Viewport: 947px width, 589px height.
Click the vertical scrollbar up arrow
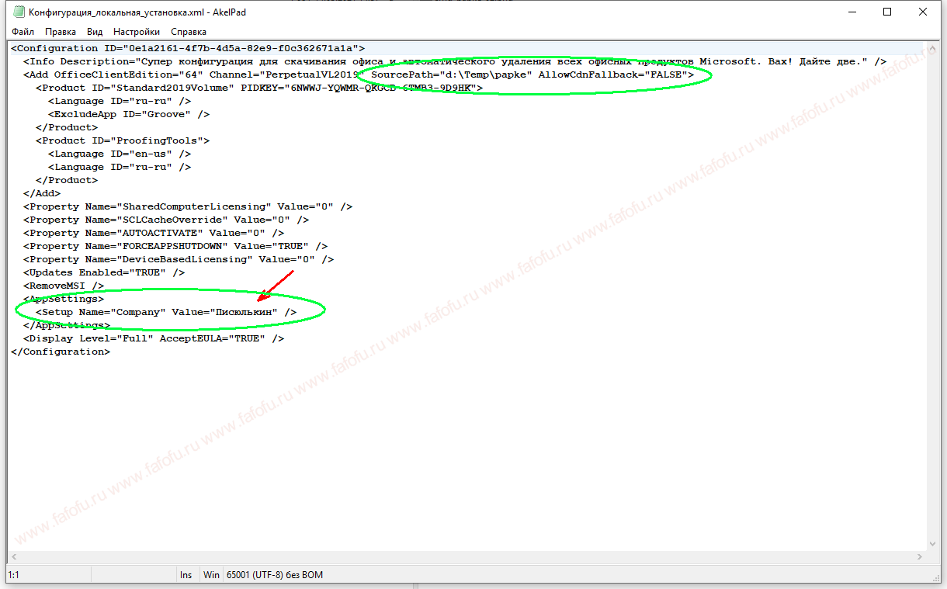click(932, 48)
